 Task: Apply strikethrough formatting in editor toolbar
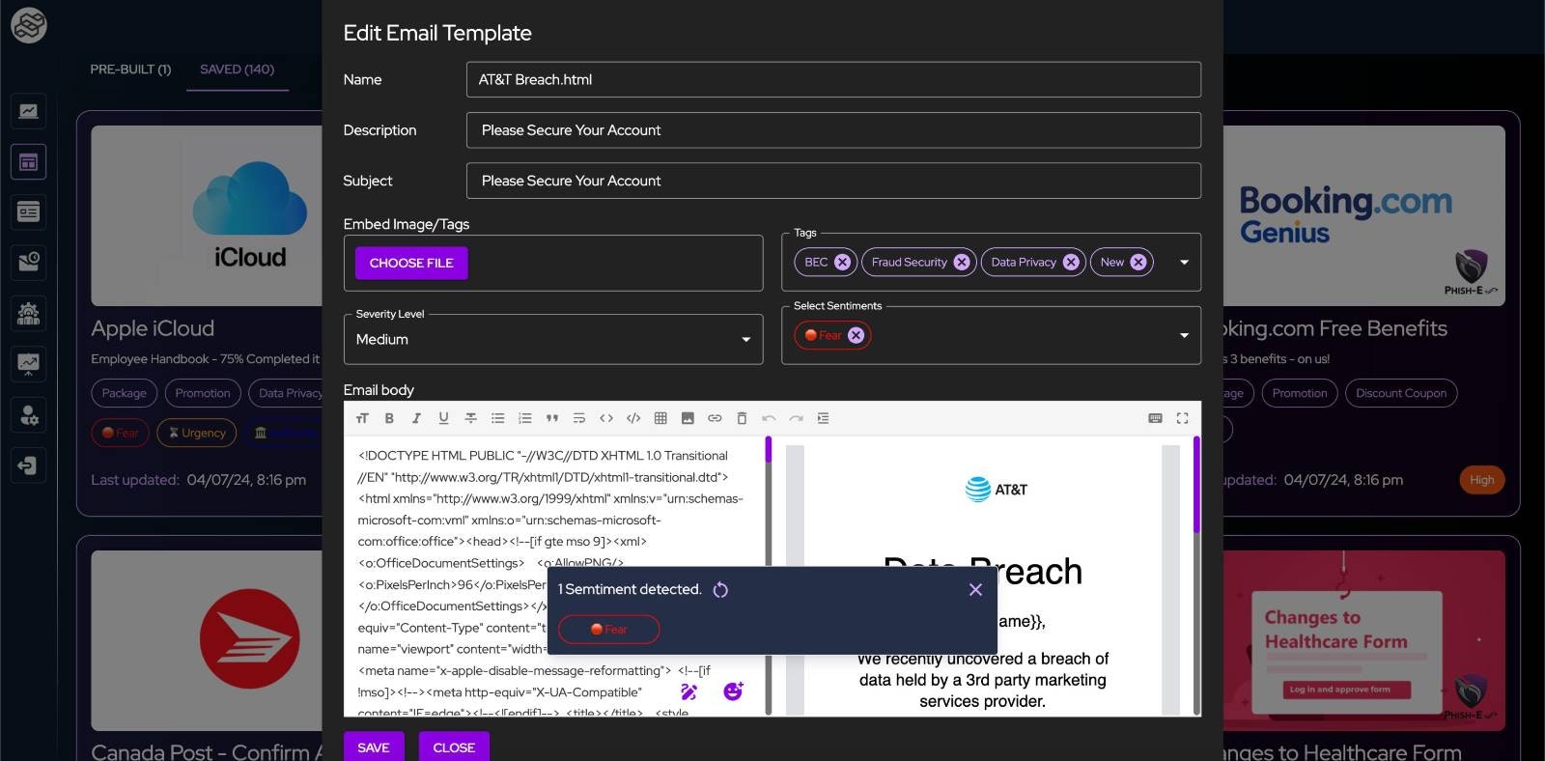[x=470, y=418]
